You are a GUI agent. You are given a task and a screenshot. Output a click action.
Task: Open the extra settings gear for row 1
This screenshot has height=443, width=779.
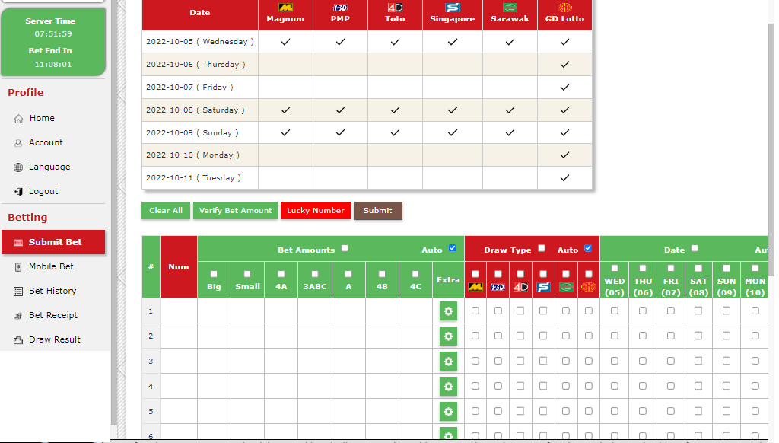coord(448,311)
